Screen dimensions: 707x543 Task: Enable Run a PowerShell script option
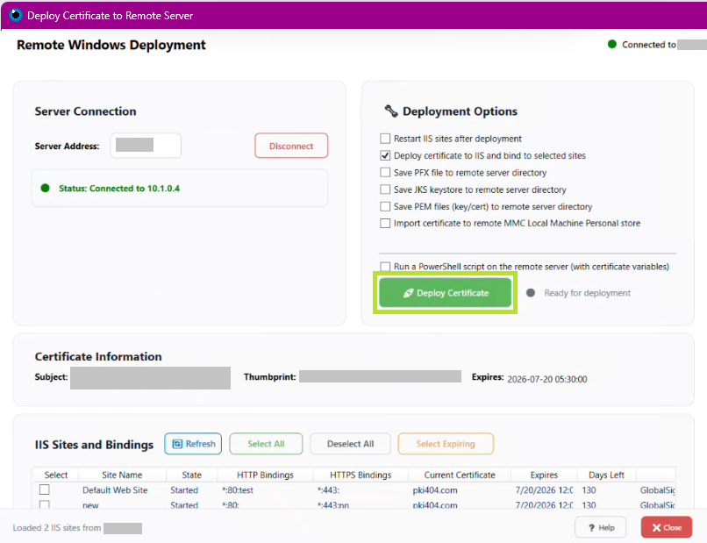coord(385,266)
